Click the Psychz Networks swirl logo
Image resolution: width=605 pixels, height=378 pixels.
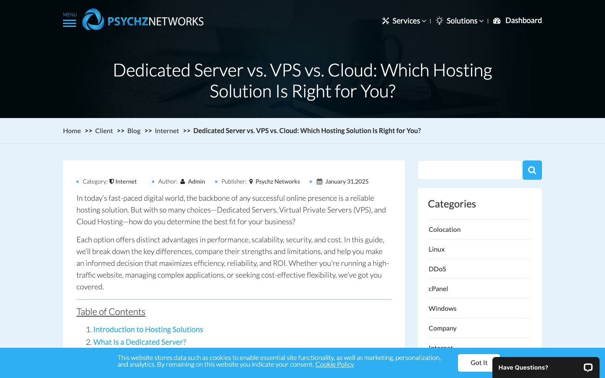[x=93, y=19]
